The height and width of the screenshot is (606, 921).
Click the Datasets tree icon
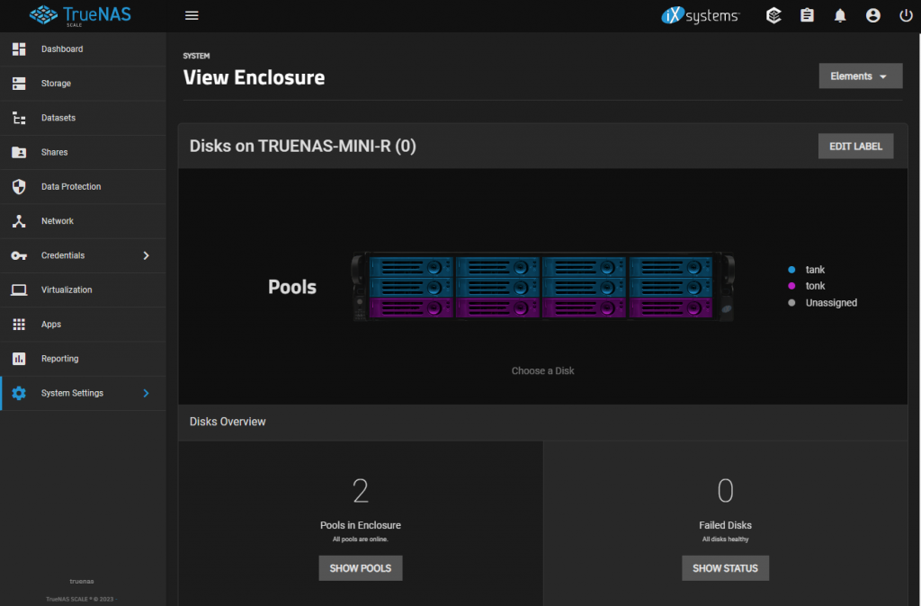(x=19, y=118)
